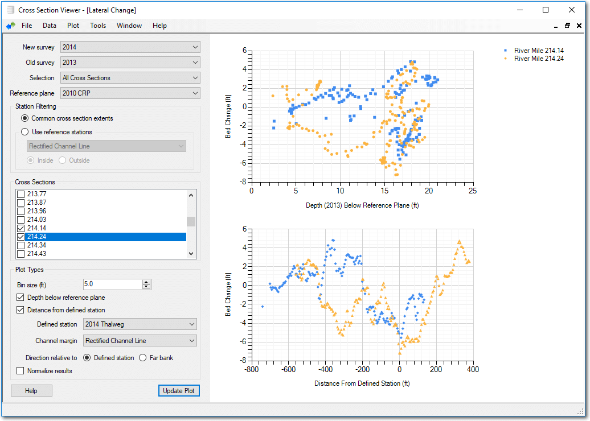
Task: Open the Data menu
Action: pyautogui.click(x=50, y=26)
